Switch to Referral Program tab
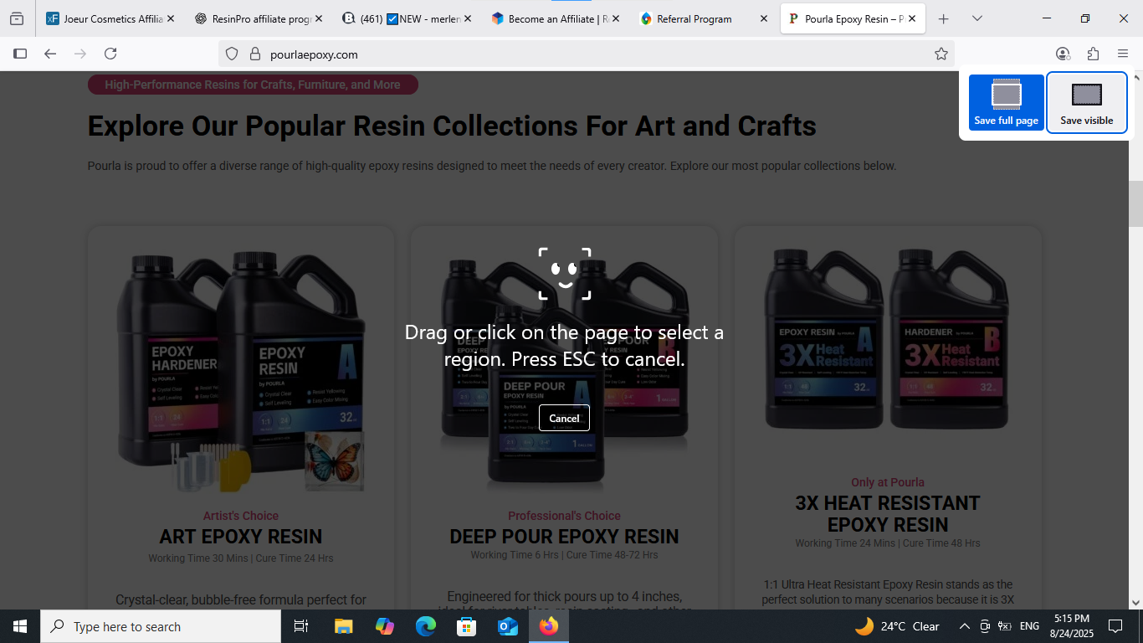1143x643 pixels. tap(702, 18)
